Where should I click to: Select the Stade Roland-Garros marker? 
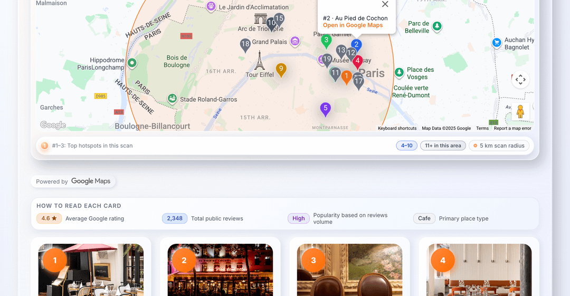172,99
